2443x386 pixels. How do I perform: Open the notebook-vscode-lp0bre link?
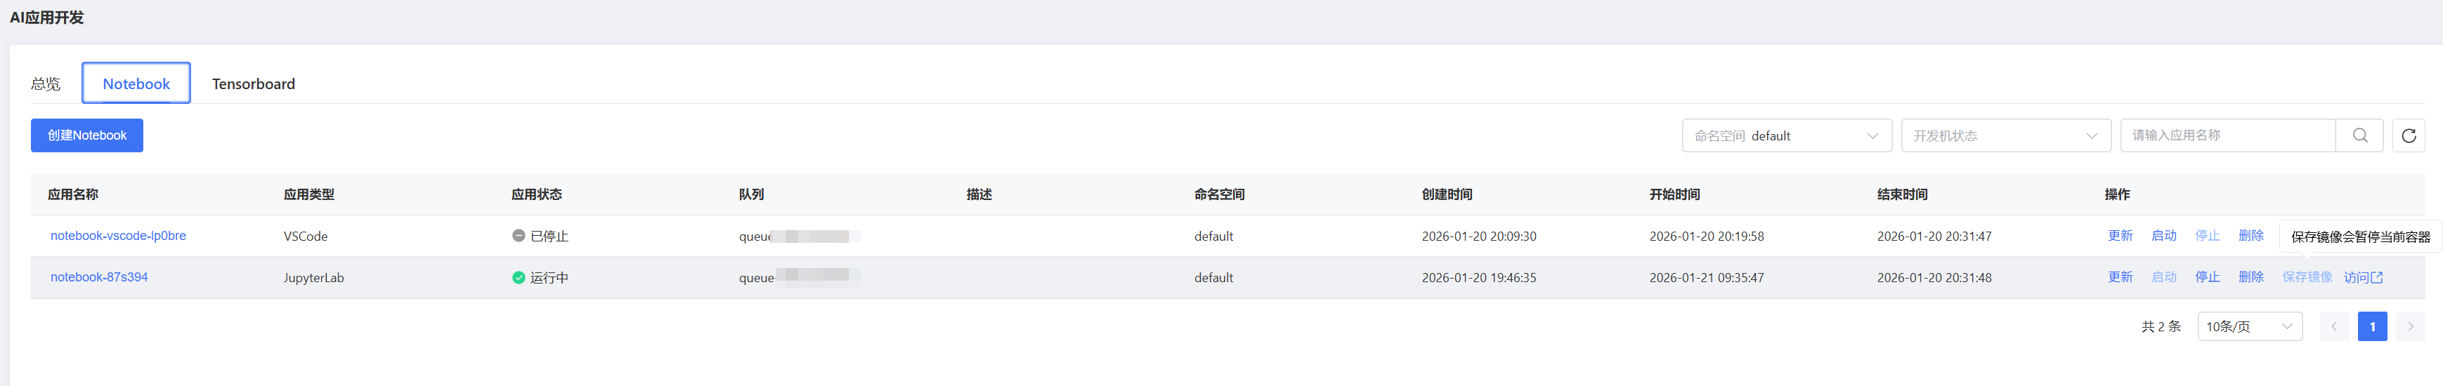[119, 236]
